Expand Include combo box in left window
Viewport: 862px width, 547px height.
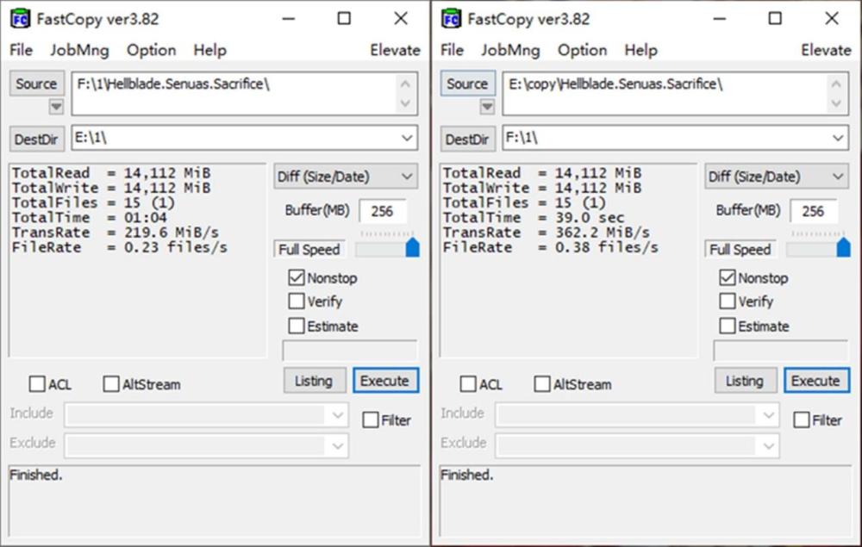pos(338,414)
